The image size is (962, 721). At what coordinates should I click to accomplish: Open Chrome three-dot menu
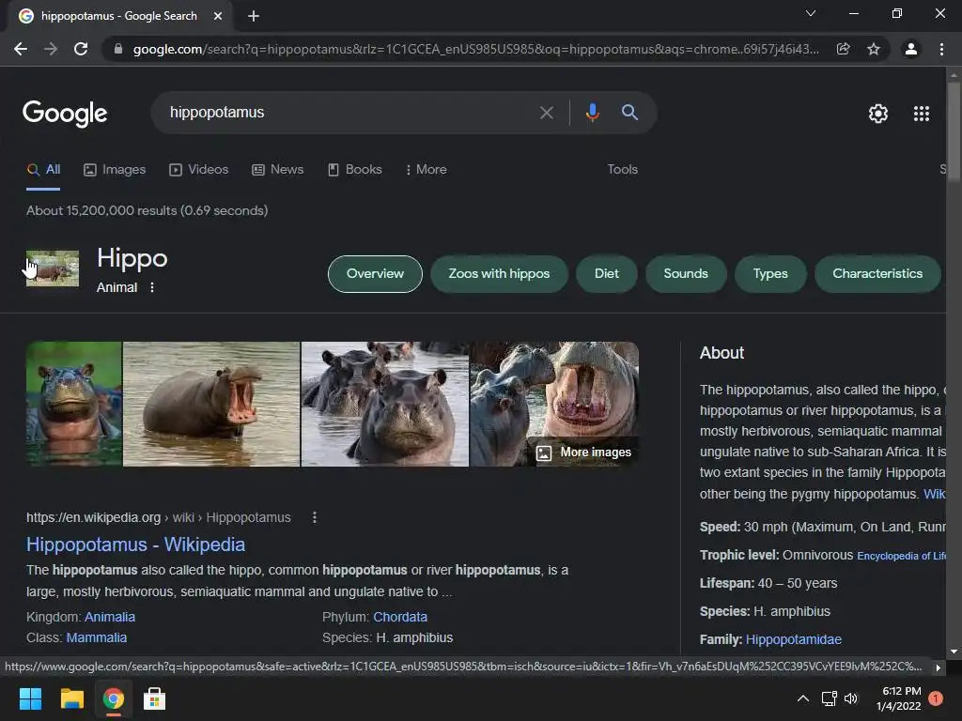pos(941,49)
